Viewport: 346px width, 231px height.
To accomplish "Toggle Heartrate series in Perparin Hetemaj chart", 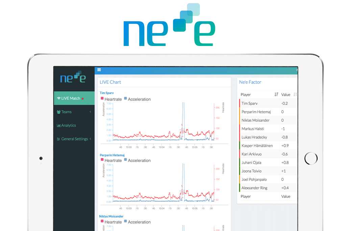I will tap(111, 160).
